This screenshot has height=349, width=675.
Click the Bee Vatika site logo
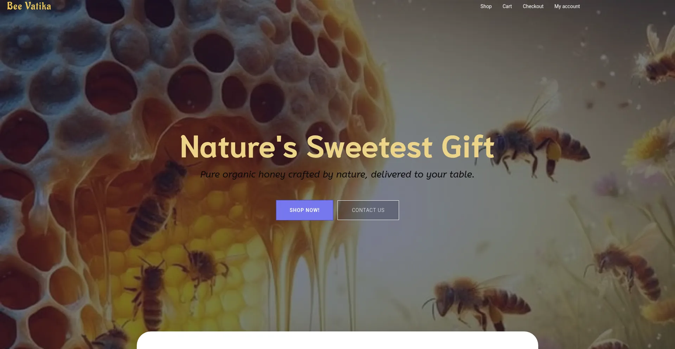29,6
